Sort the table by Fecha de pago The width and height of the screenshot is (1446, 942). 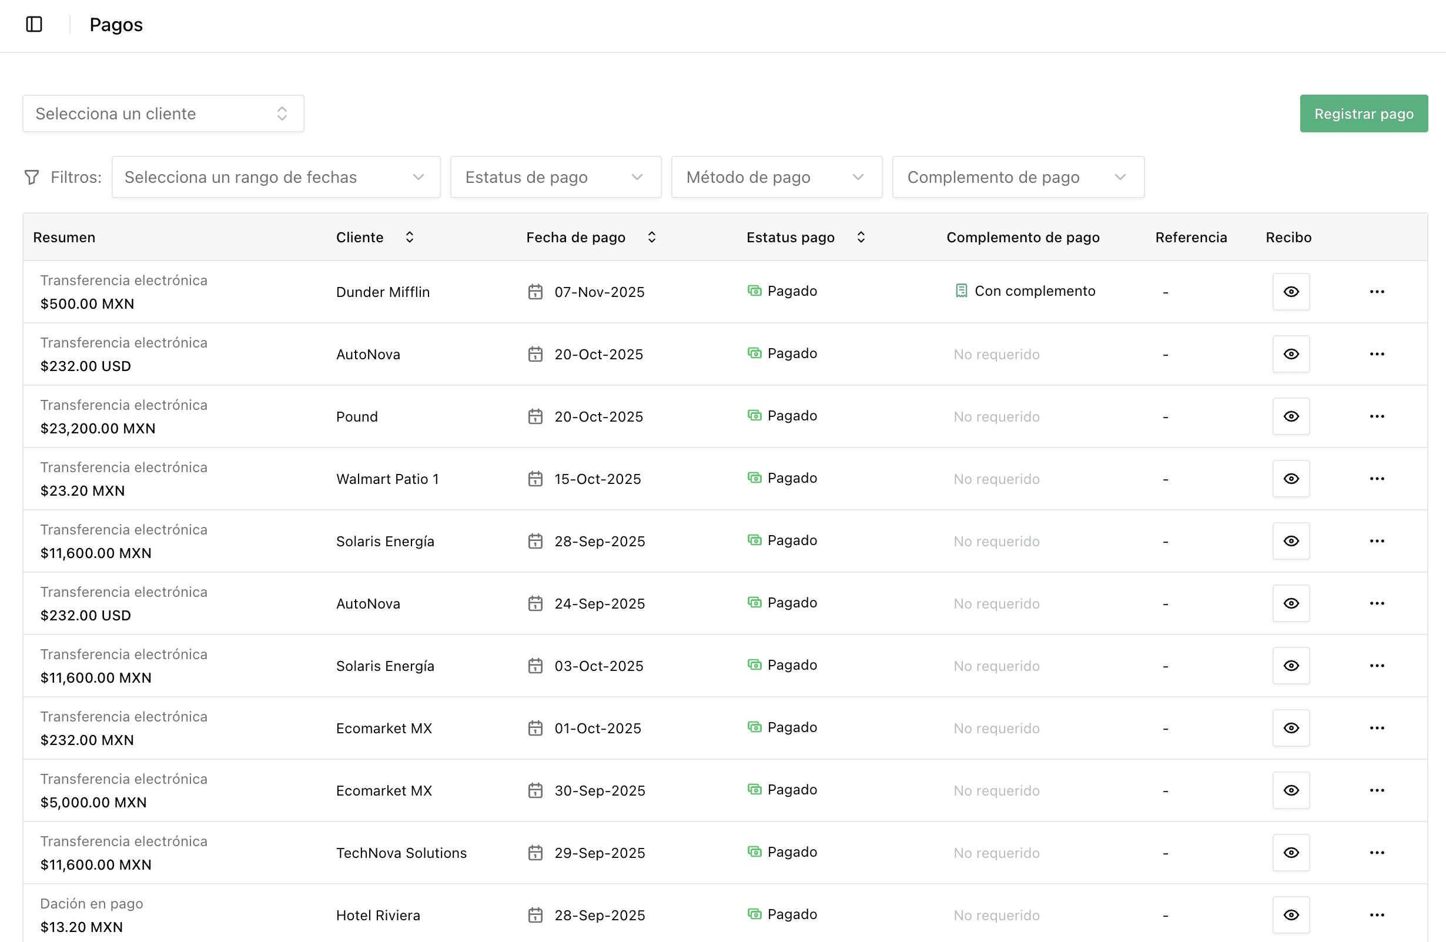click(x=651, y=237)
